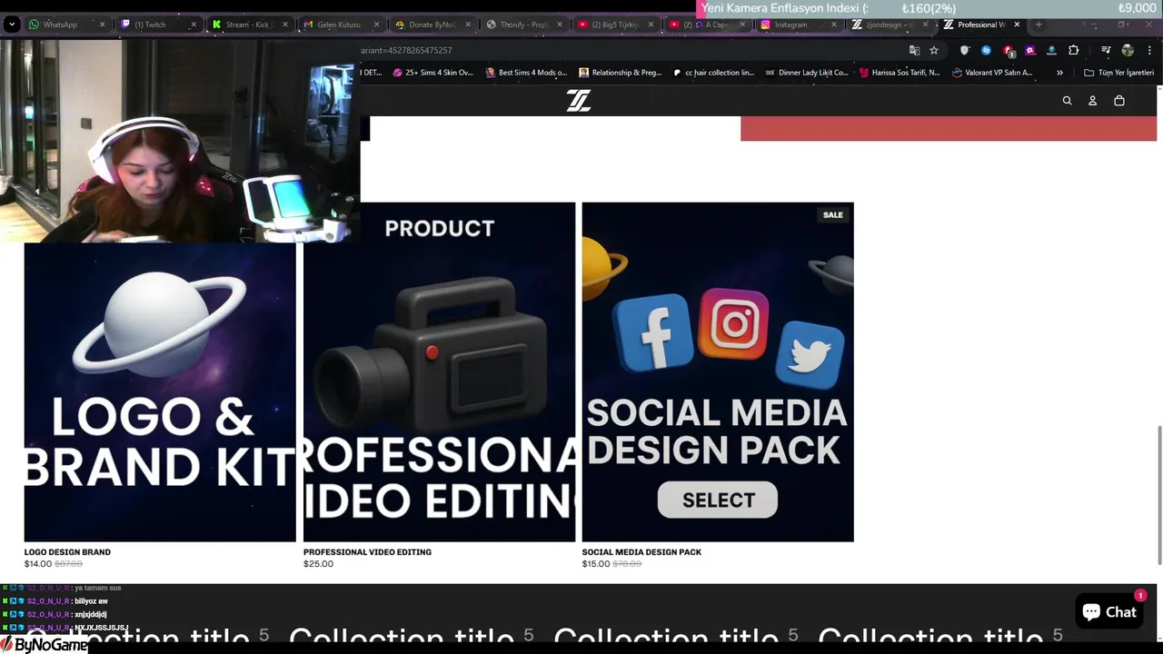Open the shopping cart bag icon
The image size is (1163, 654).
[x=1118, y=101]
